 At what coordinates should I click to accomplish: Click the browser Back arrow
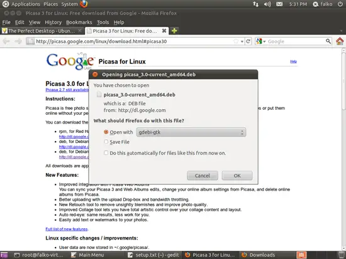pyautogui.click(x=6, y=41)
